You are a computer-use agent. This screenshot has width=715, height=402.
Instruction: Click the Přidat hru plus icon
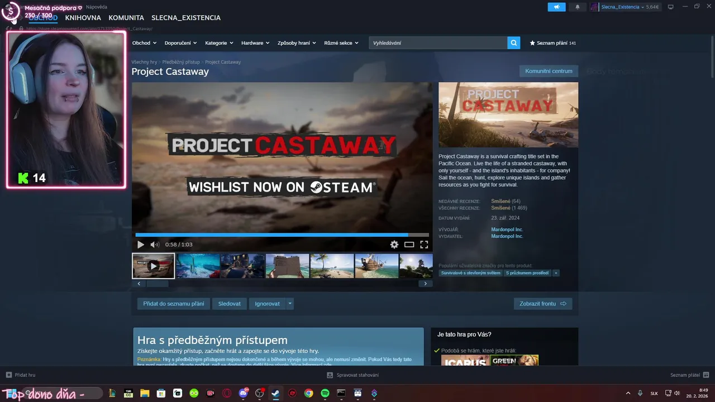[x=8, y=375]
